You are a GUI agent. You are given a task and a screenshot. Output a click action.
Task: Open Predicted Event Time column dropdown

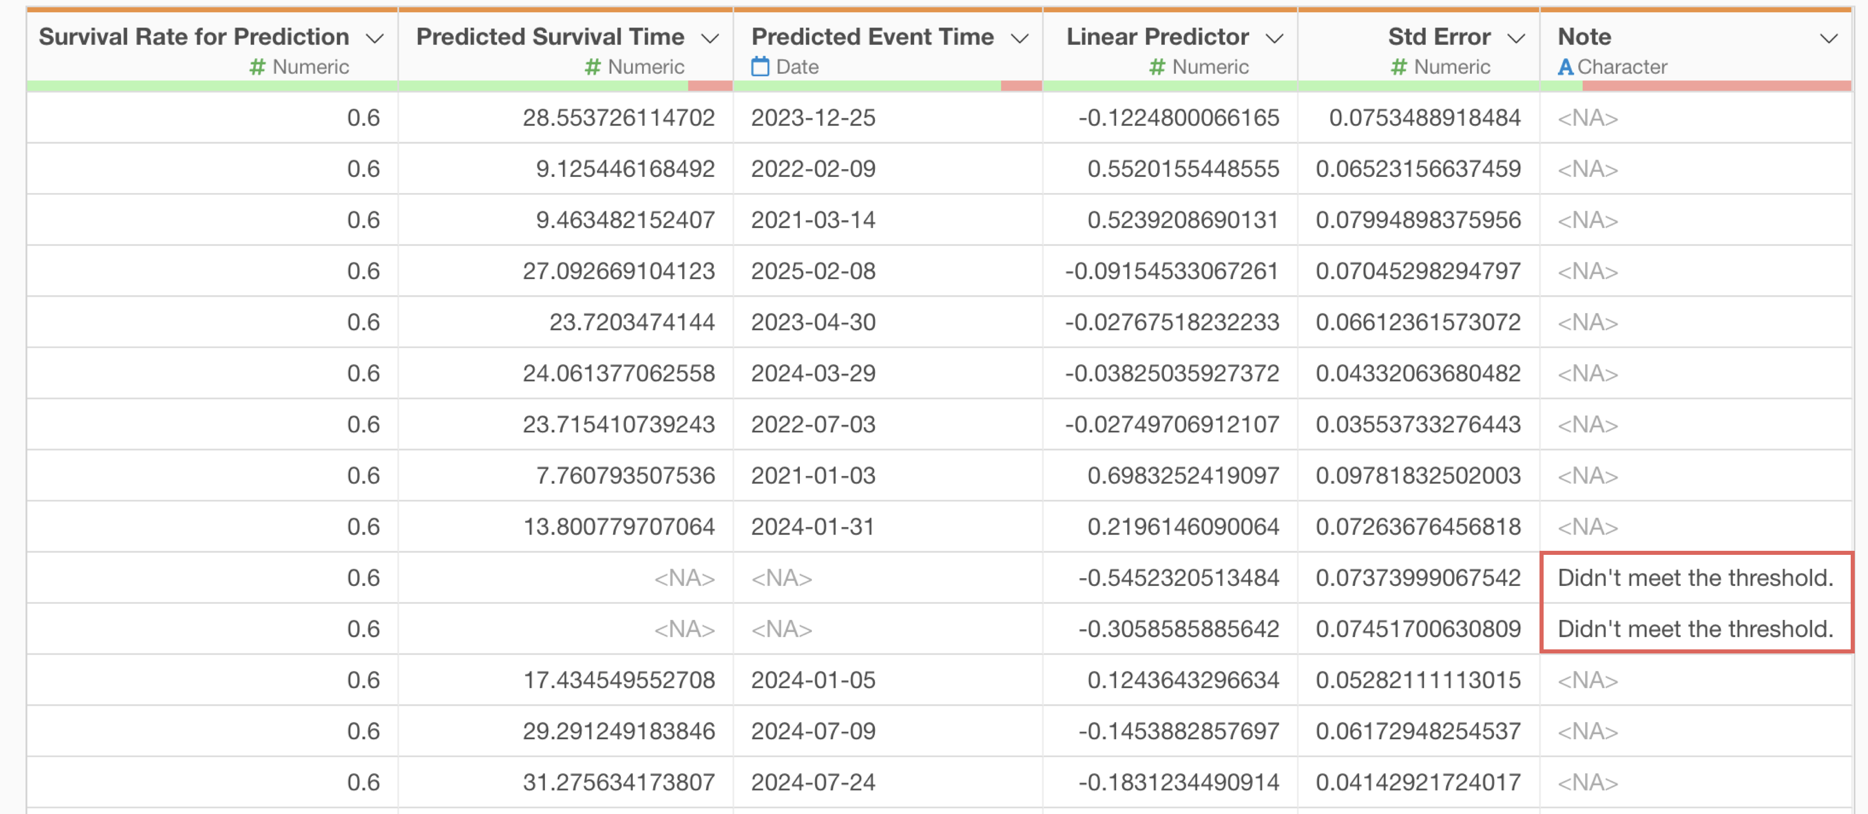coord(1019,39)
